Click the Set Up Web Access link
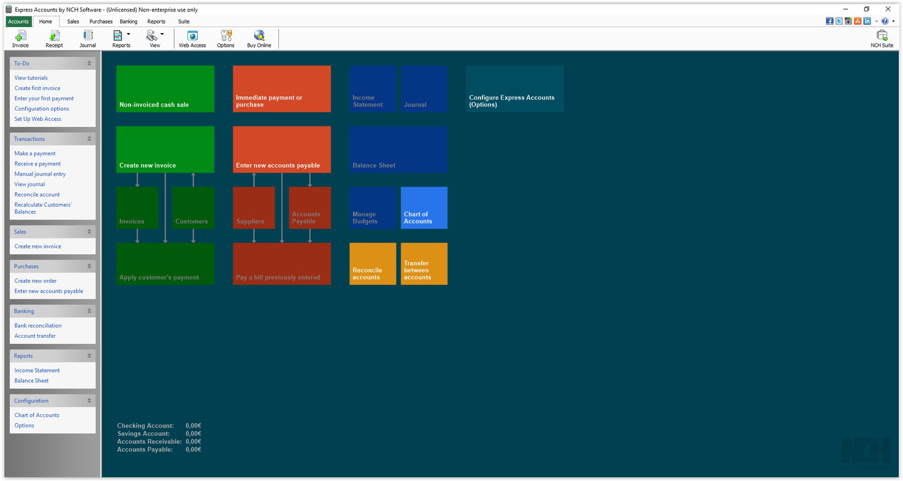The width and height of the screenshot is (903, 481). pyautogui.click(x=38, y=119)
